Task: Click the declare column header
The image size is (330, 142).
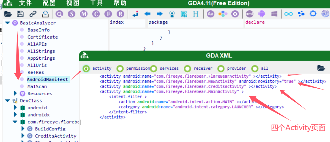Action: 287,23
